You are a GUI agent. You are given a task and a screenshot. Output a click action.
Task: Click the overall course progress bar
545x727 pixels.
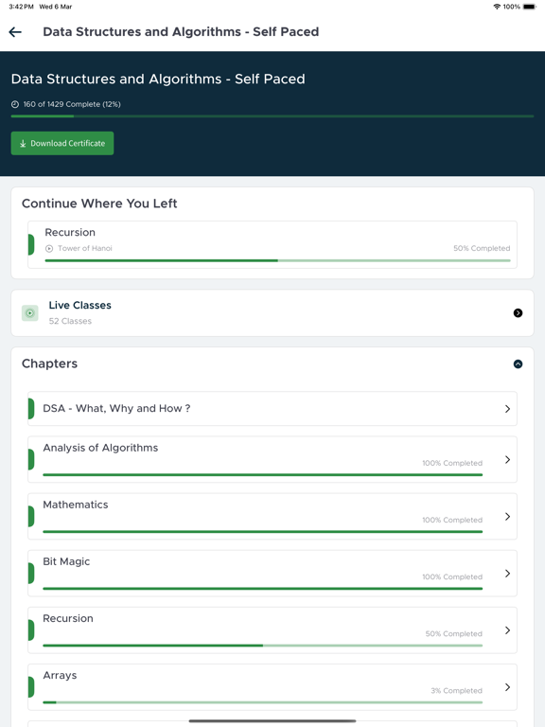[x=272, y=115]
